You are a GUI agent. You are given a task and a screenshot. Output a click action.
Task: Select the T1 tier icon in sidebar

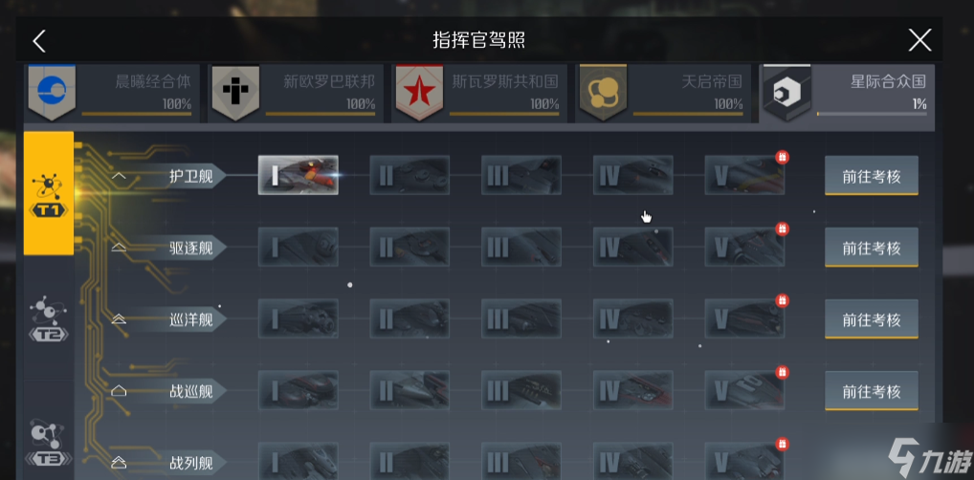49,193
